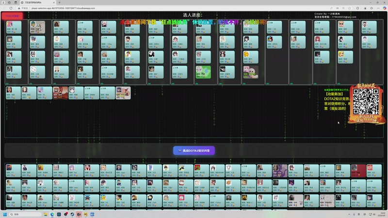Open browser settings and more menu
Image resolution: width=388 pixels, height=218 pixels.
tap(378, 8)
